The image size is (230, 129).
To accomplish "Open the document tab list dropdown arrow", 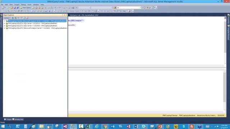I will 225,15.
